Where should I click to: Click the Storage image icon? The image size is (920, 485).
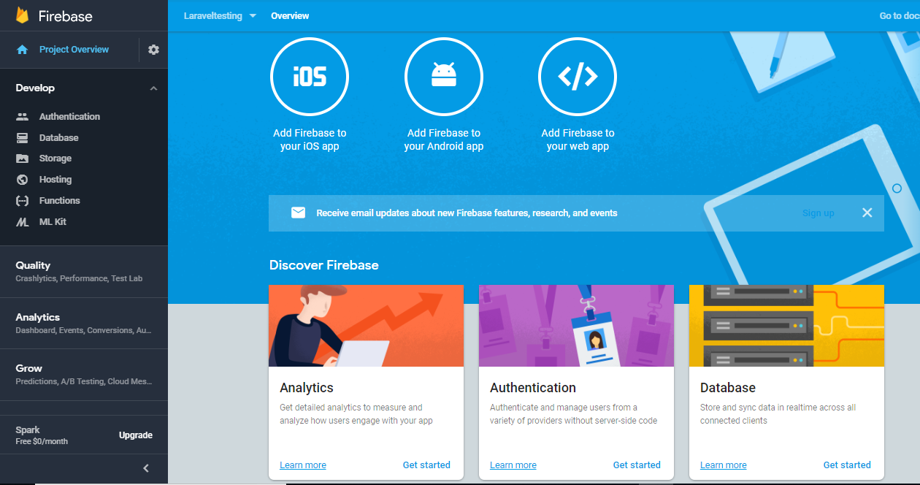[x=23, y=159]
